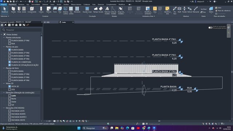Screen dimensions: 233x131
Task: Open the Arquivo menu tab
Action: coord(4,4)
